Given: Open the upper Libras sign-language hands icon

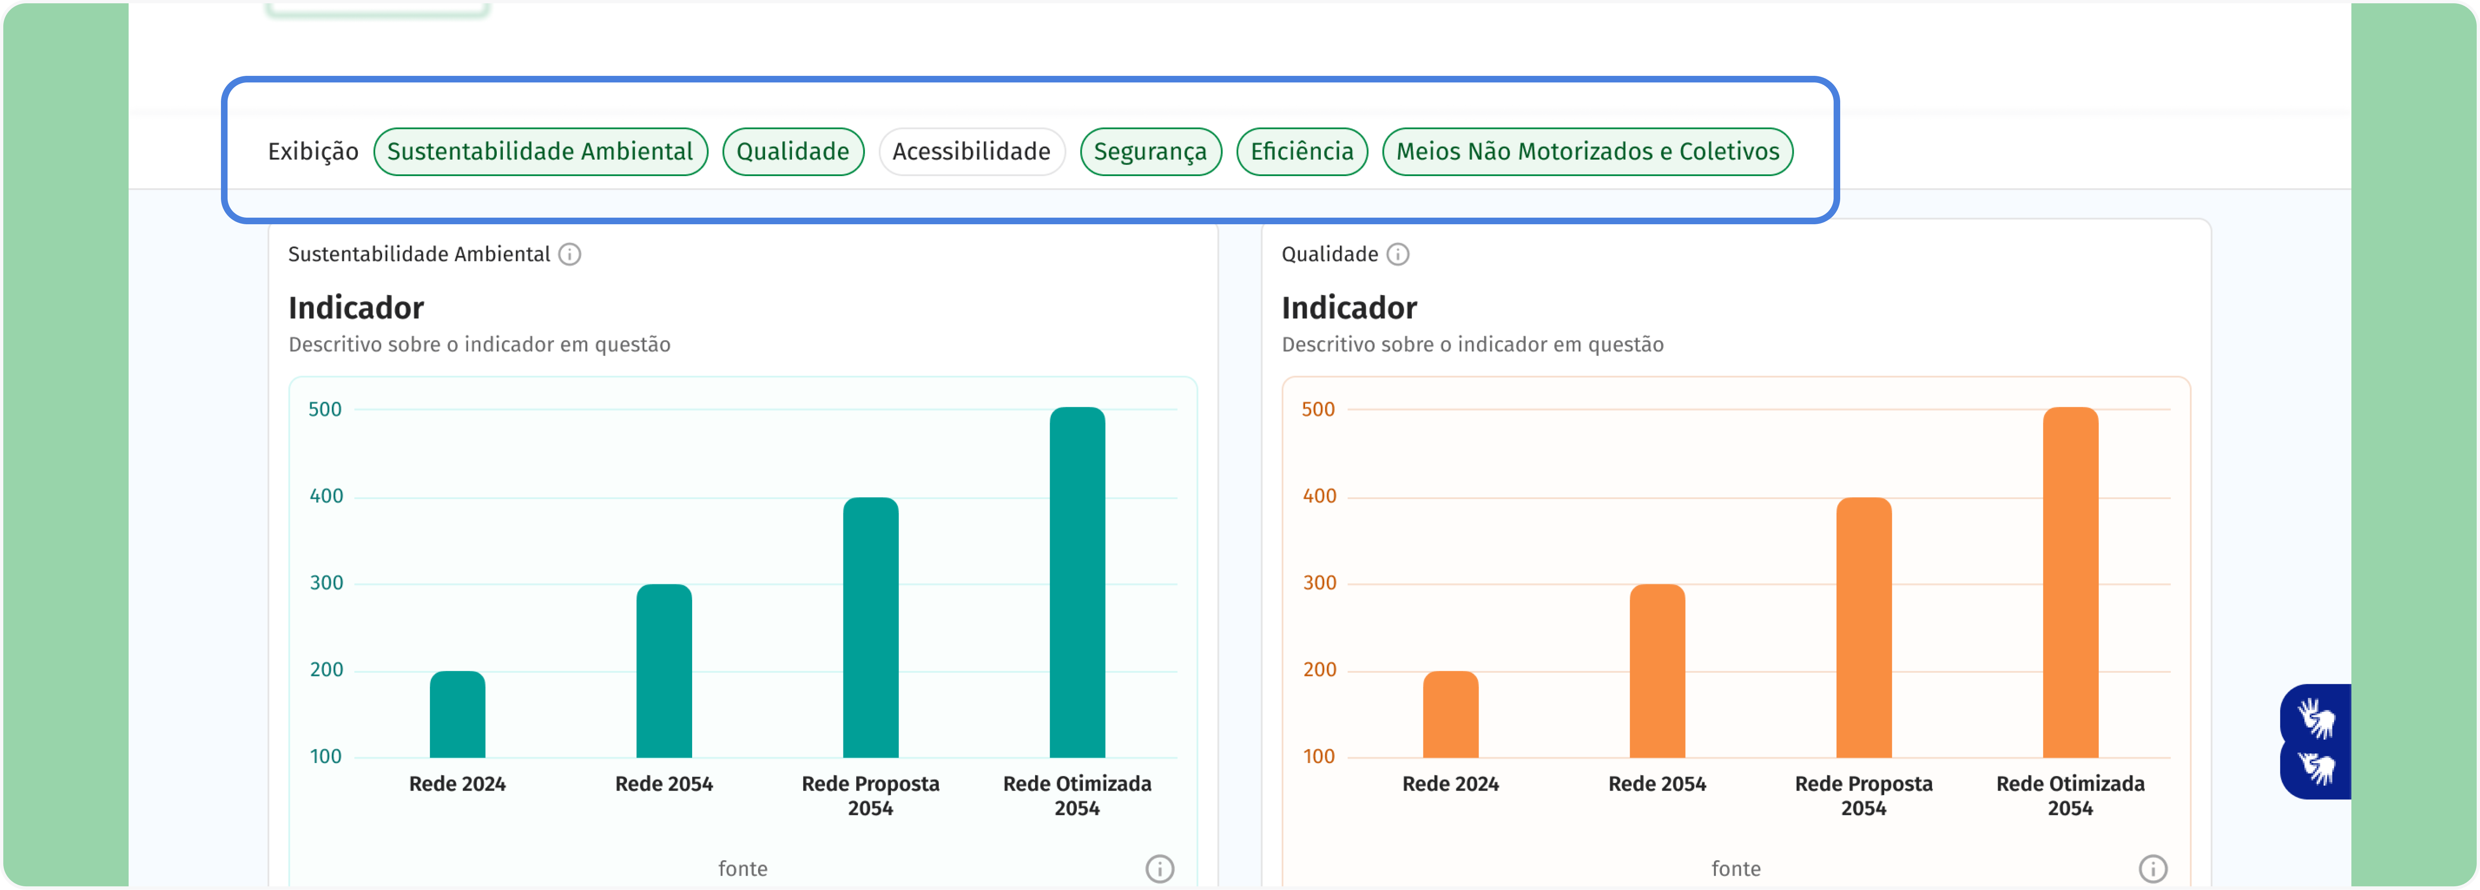Looking at the screenshot, I should [2316, 718].
